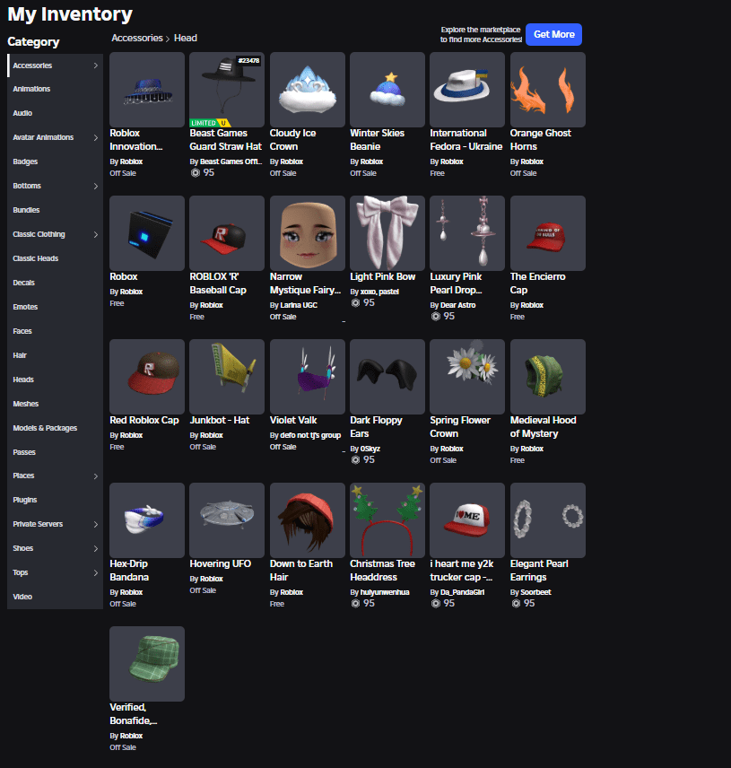
Task: Select the Orange Ghost Horns item image
Action: click(548, 90)
